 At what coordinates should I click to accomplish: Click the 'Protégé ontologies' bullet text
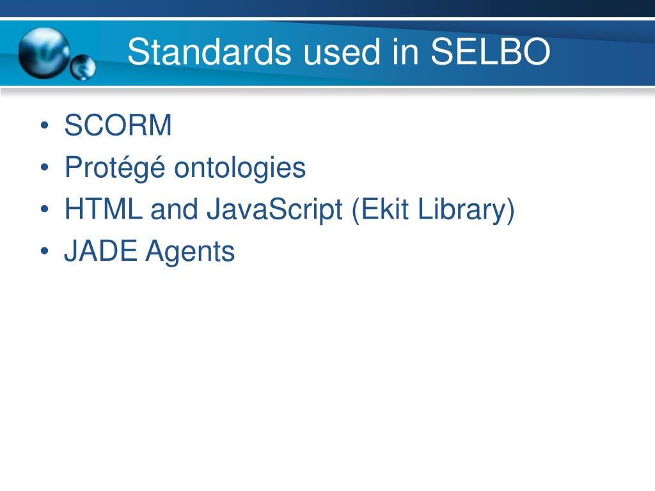click(x=185, y=168)
